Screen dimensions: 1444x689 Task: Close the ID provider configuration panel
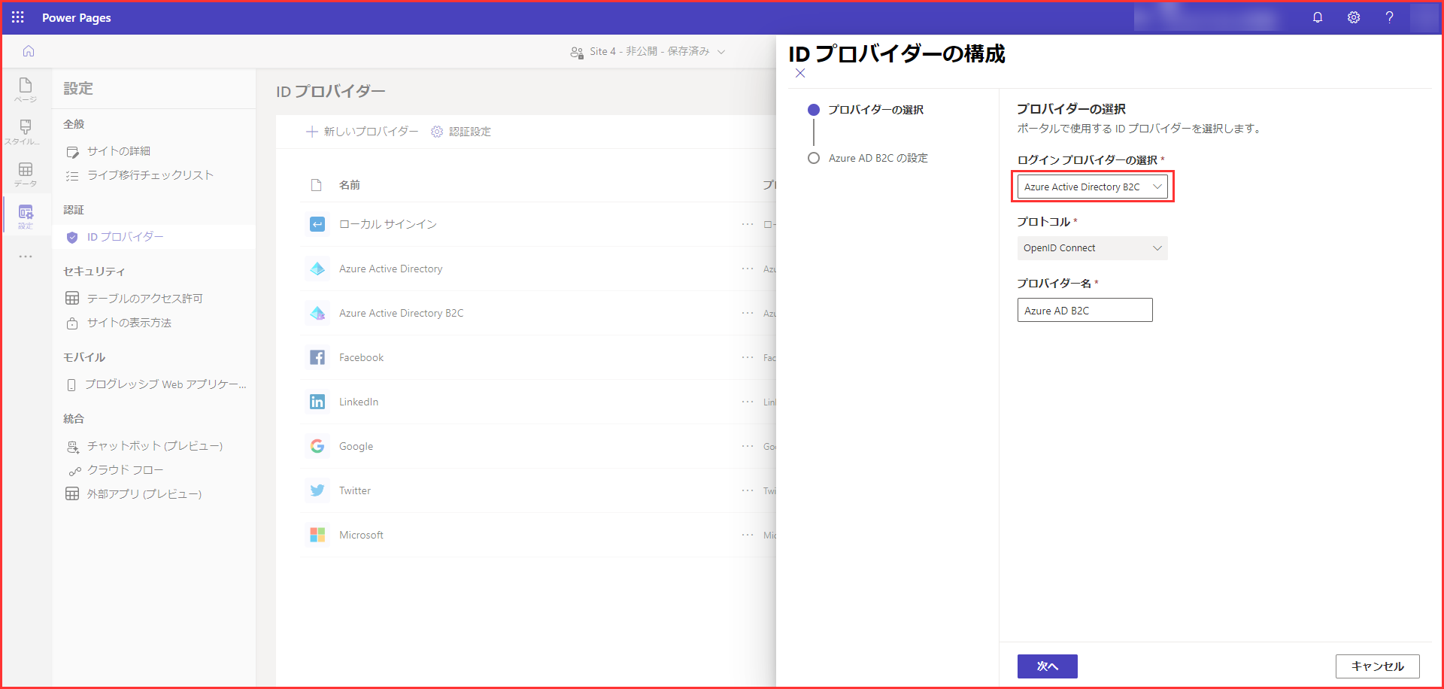point(800,73)
